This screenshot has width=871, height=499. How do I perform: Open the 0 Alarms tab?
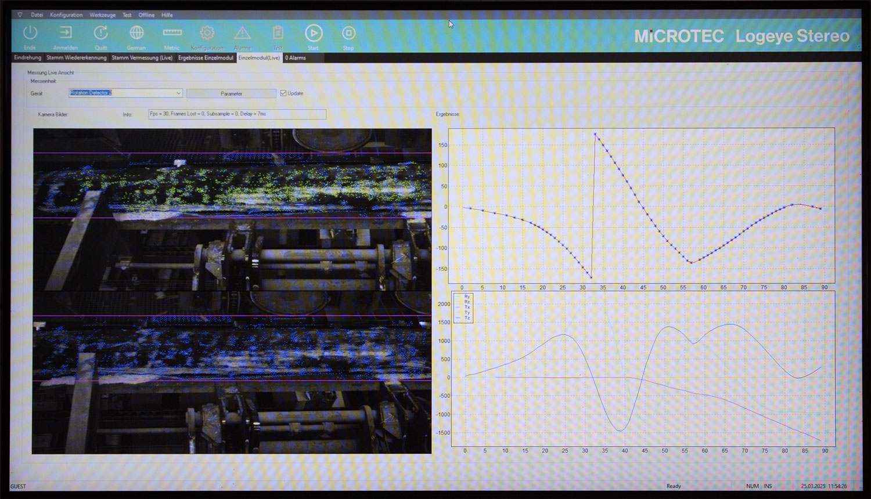click(x=295, y=58)
